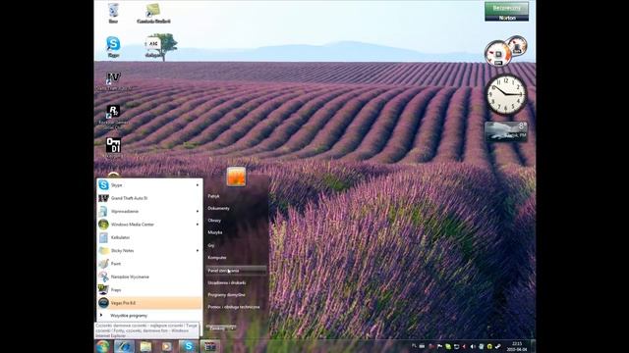Viewport: 629px width, 353px height.
Task: Open Obrazy from the Start menu
Action: 214,220
